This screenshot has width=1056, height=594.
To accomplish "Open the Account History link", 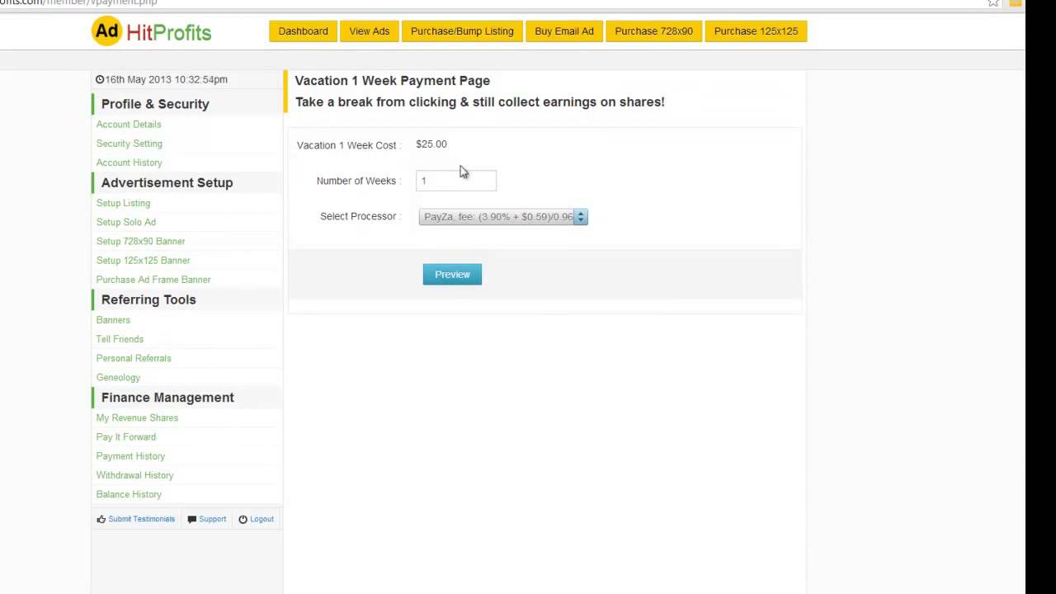I will (x=130, y=163).
